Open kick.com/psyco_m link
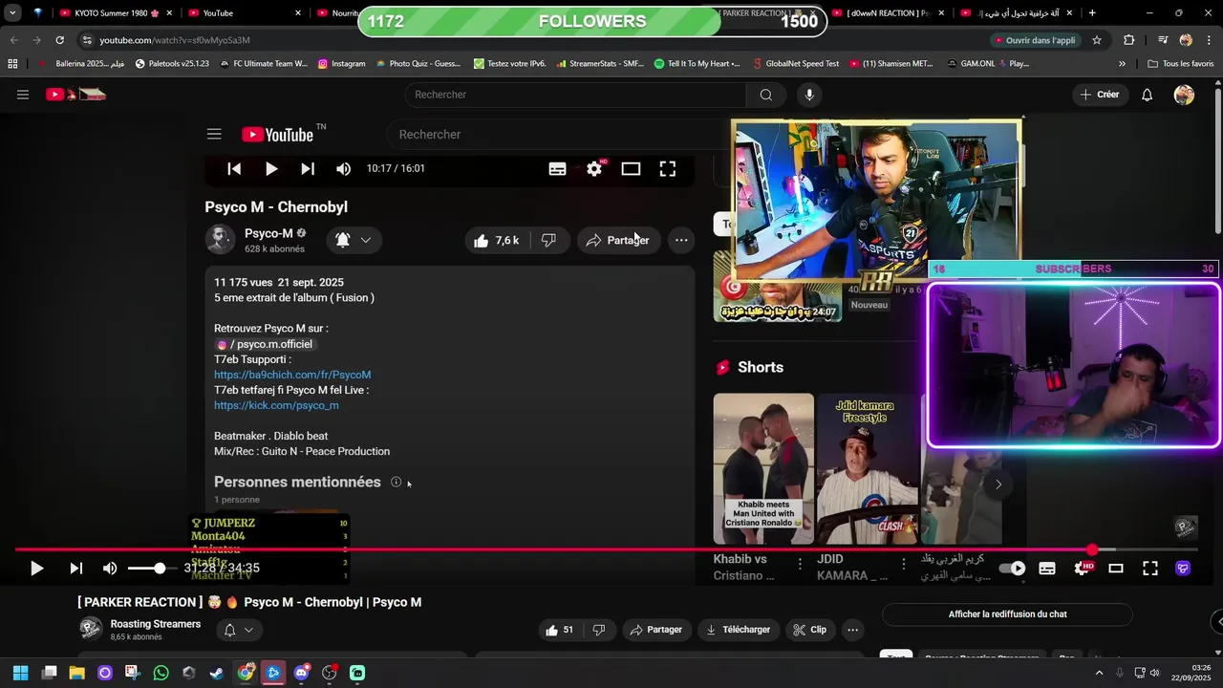 pos(276,405)
